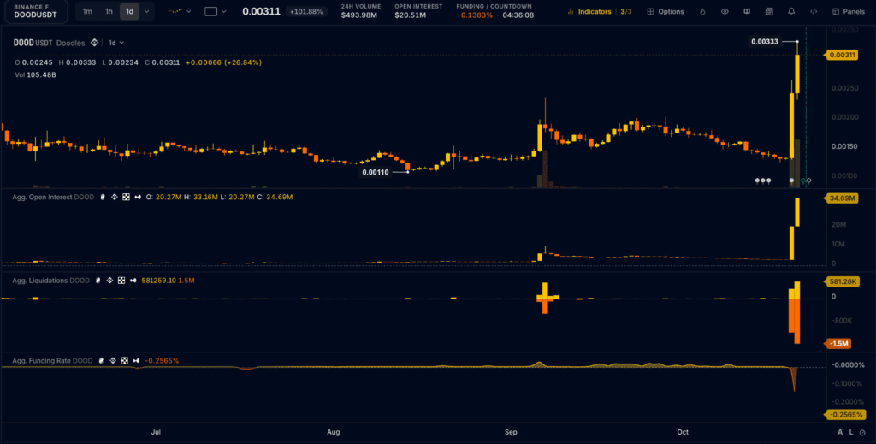
Task: Click the Binance exchange logo beside Doodles
Action: pos(94,43)
